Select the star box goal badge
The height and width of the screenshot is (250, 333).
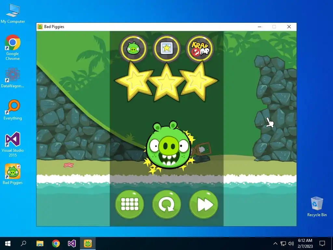click(166, 49)
